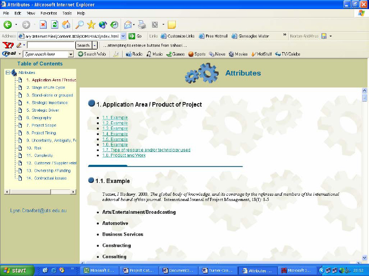Open the Radio toolbar item
The height and width of the screenshot is (276, 369).
pos(134,54)
